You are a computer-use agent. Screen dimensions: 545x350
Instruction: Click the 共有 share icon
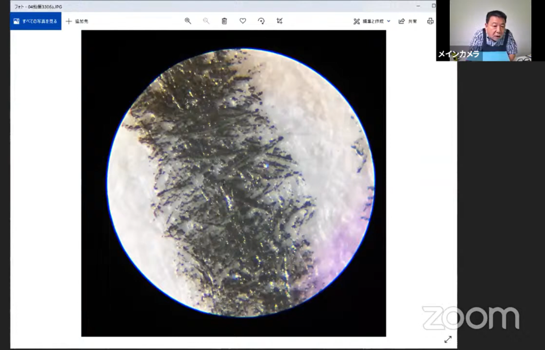click(x=408, y=21)
